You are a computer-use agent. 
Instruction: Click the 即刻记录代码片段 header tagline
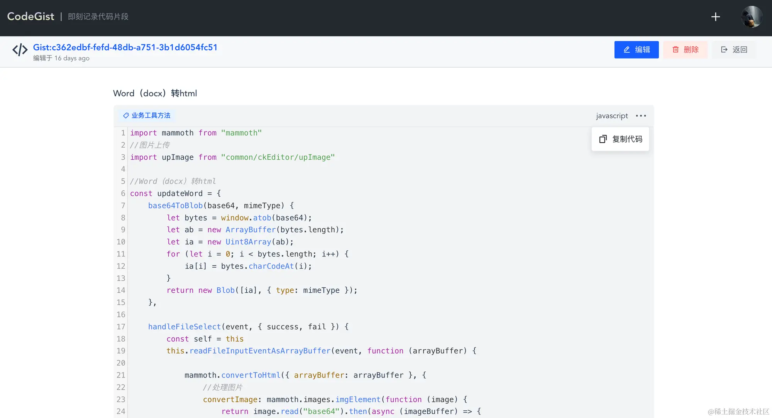[x=98, y=17]
